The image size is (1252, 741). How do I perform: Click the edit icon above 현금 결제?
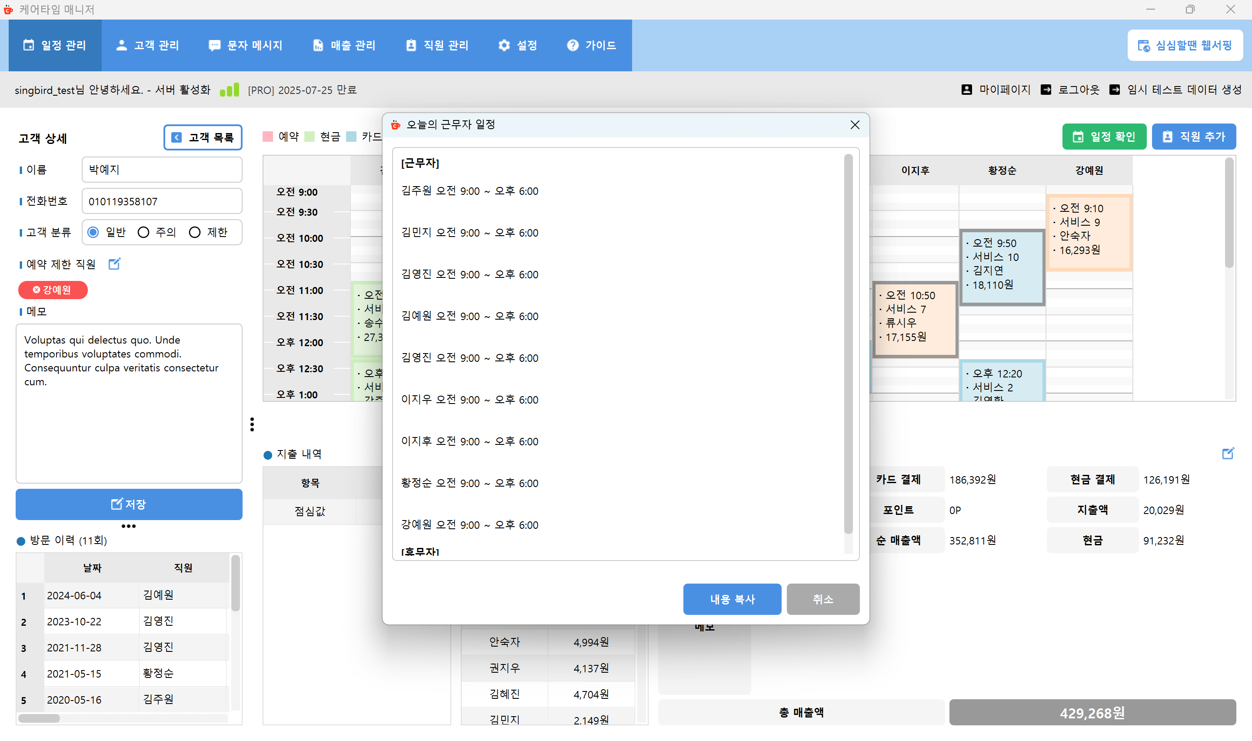click(1228, 454)
